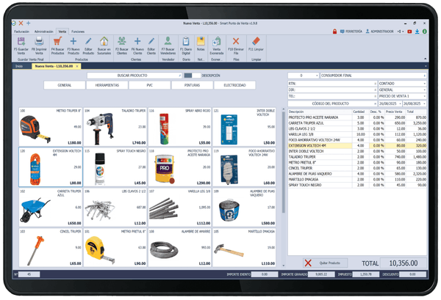Close the Nueva Venta tab
Screen dimensions: 441x300
[x=77, y=66]
